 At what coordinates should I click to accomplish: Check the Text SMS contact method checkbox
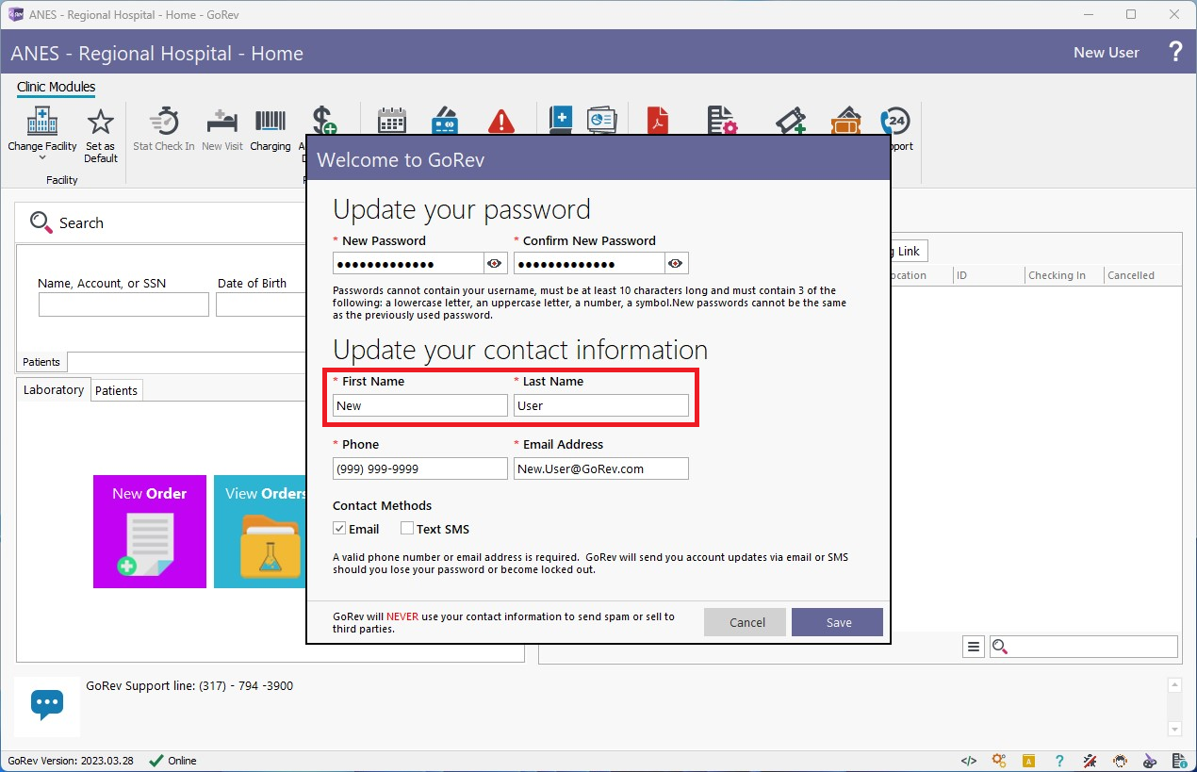point(407,529)
